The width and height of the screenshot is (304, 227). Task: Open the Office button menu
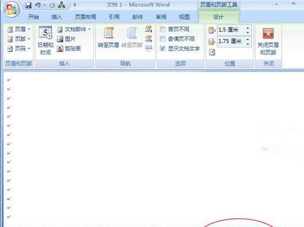tap(11, 9)
